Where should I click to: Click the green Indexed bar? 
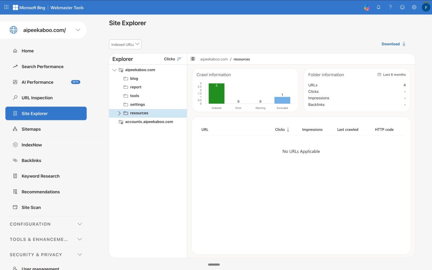click(x=216, y=94)
